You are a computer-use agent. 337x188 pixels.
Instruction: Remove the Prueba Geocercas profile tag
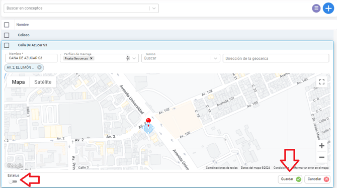[x=91, y=58]
